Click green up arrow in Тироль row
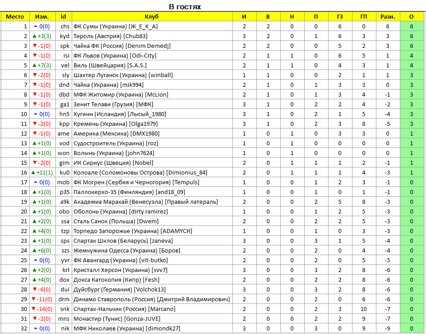The height and width of the screenshot is (334, 426). point(34,36)
